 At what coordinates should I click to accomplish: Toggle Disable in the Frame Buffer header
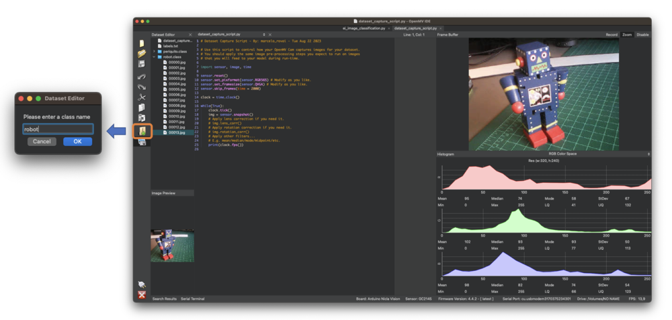click(x=642, y=35)
